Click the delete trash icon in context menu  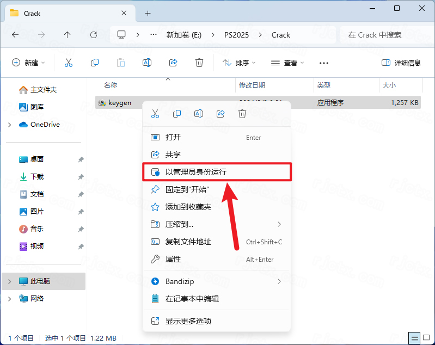[x=242, y=114]
